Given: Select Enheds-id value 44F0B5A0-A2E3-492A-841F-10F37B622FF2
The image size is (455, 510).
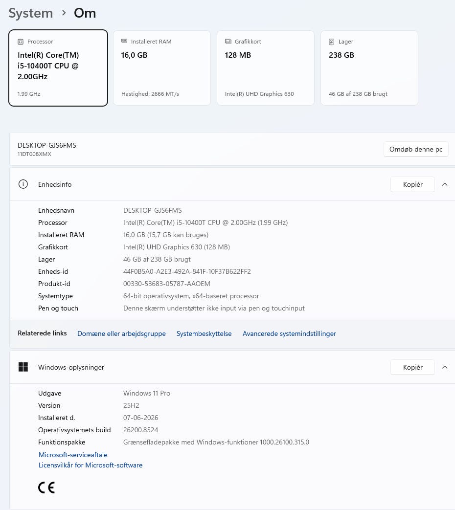Looking at the screenshot, I should pyautogui.click(x=187, y=271).
